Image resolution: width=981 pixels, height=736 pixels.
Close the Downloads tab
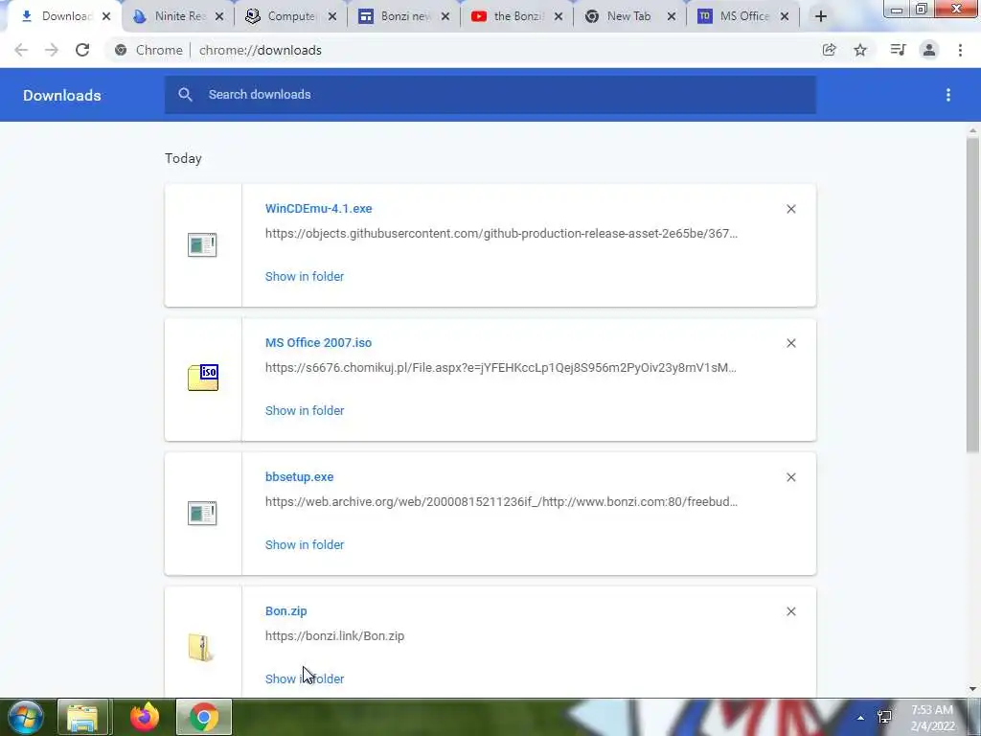(x=106, y=17)
